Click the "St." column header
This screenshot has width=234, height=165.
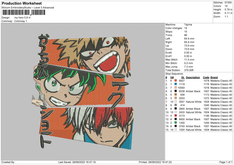point(183,77)
